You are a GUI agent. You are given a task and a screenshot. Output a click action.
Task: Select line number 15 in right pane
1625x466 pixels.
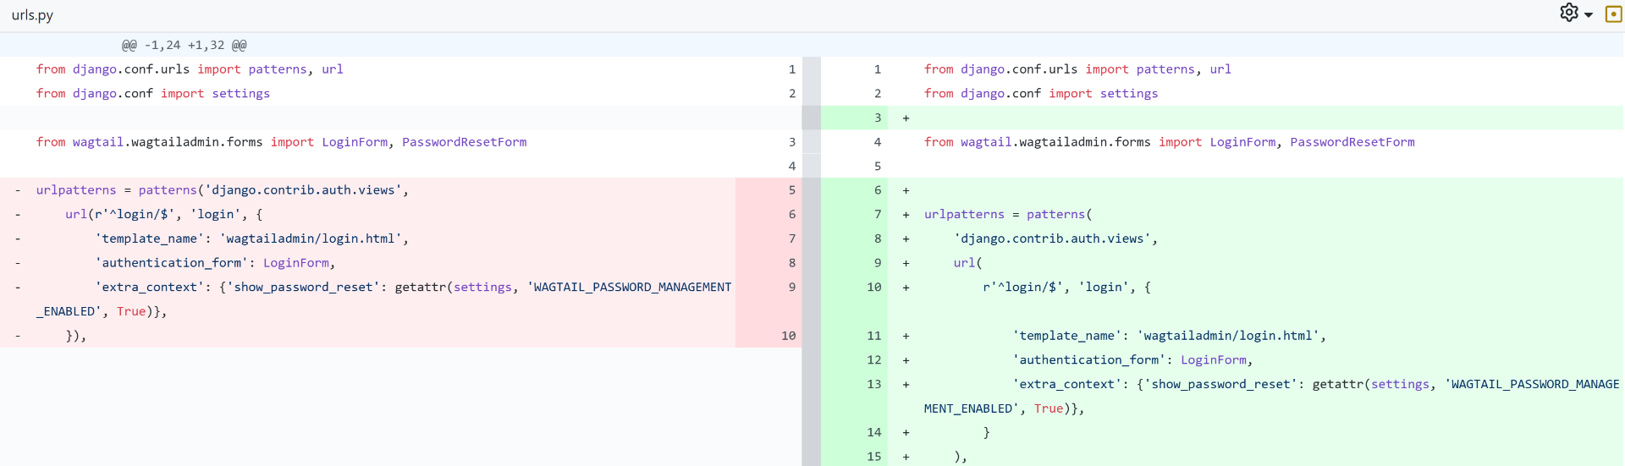click(x=873, y=457)
